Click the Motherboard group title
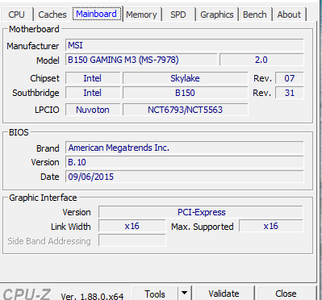The image size is (322, 300). click(34, 29)
